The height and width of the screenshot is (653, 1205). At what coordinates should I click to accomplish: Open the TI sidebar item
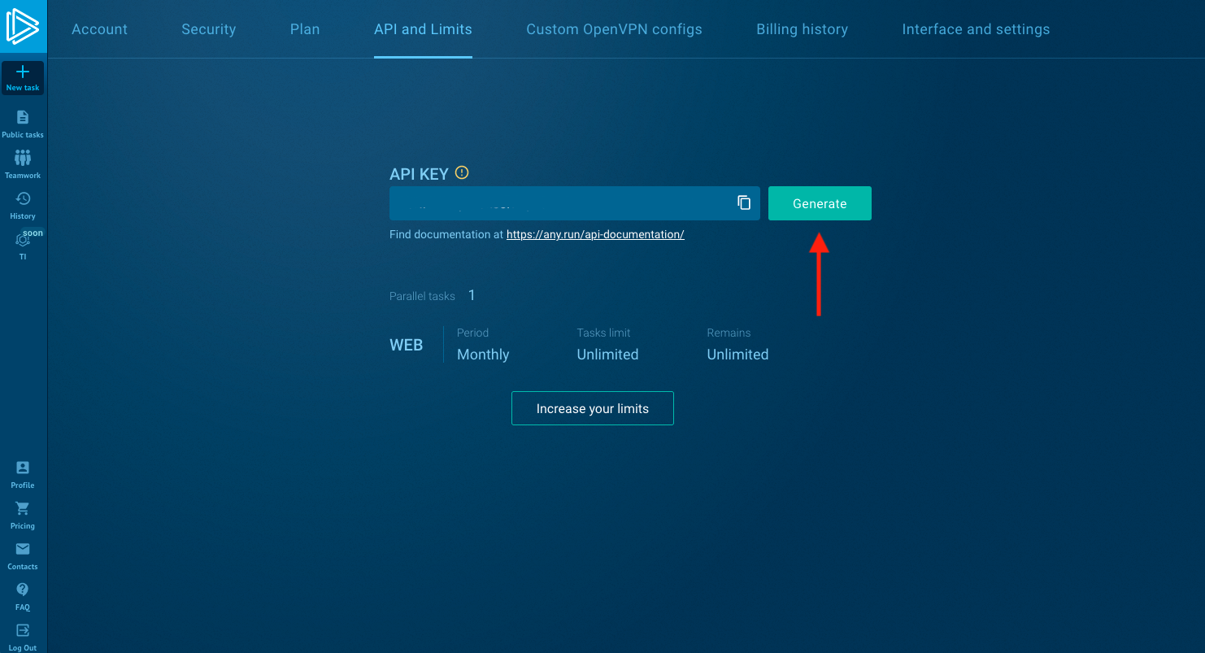click(x=23, y=246)
